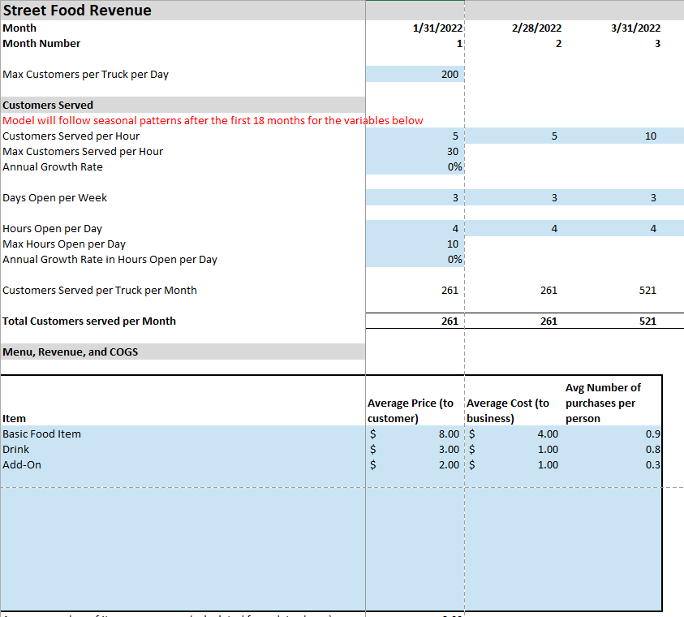
Task: Select the 3/31/2022 month header cell
Action: (635, 28)
